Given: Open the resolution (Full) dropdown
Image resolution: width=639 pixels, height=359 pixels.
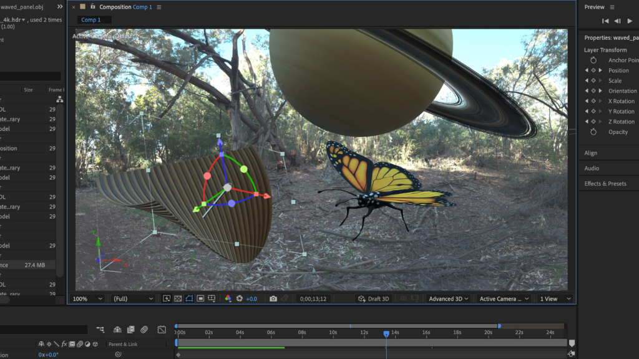Looking at the screenshot, I should [132, 299].
